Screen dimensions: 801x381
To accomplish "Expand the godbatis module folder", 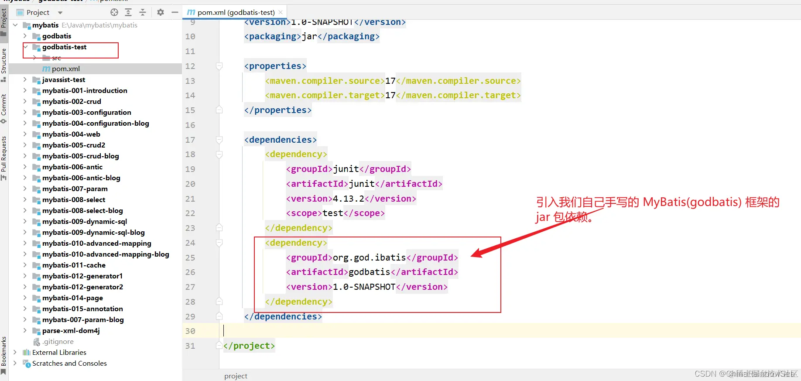I will click(x=25, y=36).
